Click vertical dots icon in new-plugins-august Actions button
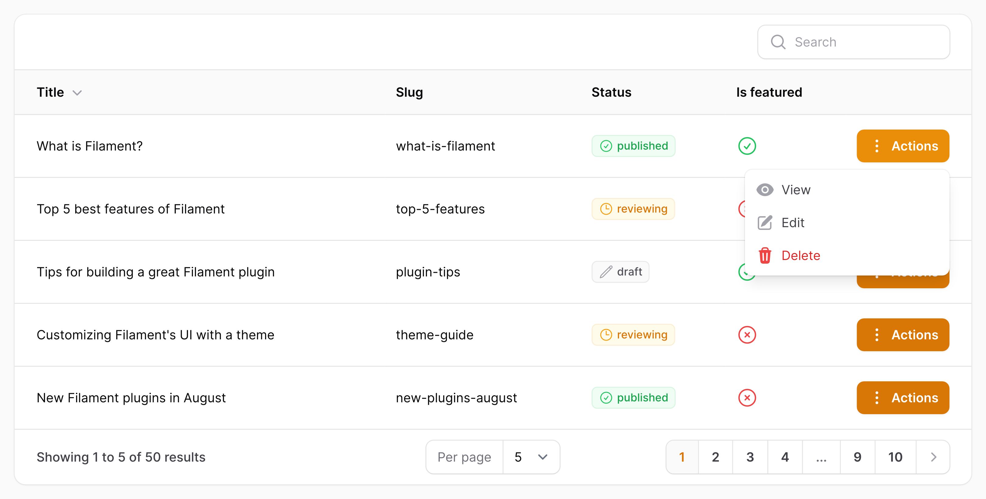This screenshot has width=986, height=499. coord(876,398)
